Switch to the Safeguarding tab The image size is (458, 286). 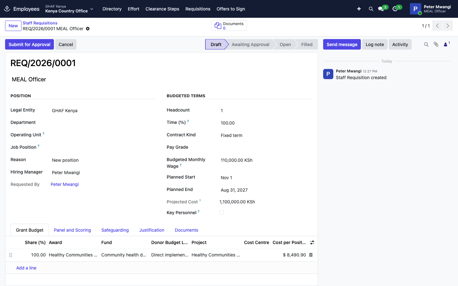click(x=115, y=230)
